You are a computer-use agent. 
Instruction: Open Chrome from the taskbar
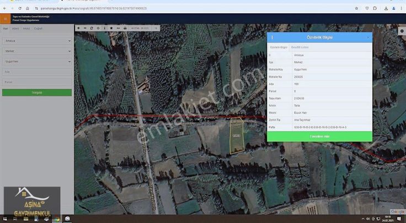56,219
